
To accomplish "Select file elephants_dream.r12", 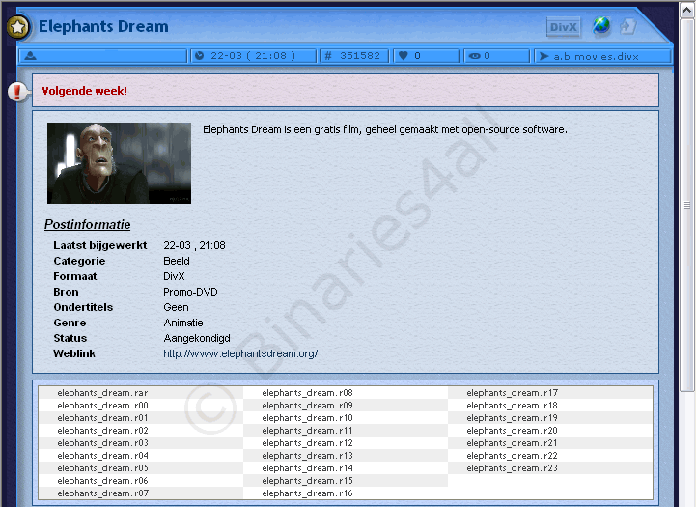I will pyautogui.click(x=307, y=443).
